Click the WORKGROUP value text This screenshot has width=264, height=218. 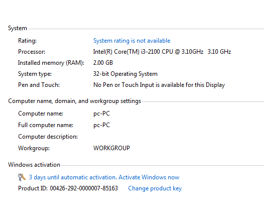point(111,148)
